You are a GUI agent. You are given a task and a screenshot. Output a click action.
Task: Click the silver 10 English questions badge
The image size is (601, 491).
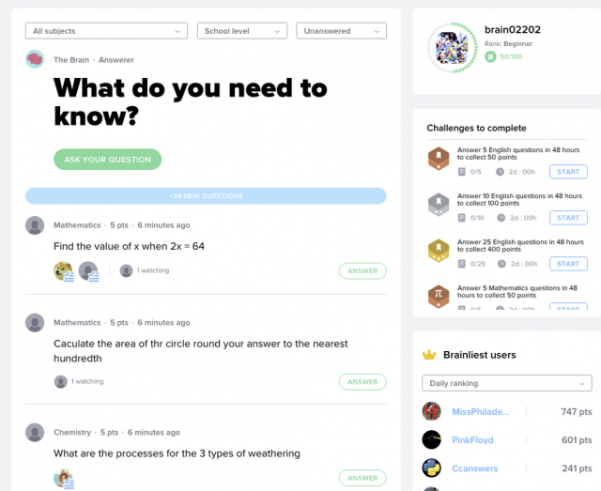439,205
